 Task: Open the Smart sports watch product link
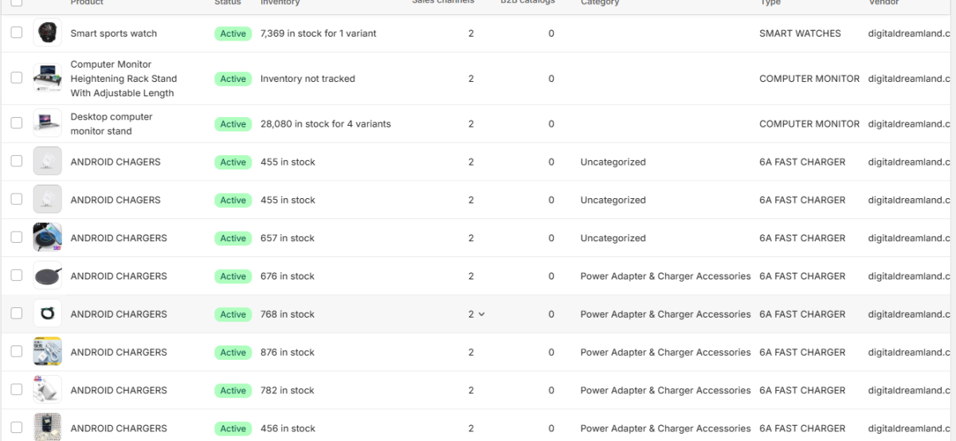click(x=114, y=33)
